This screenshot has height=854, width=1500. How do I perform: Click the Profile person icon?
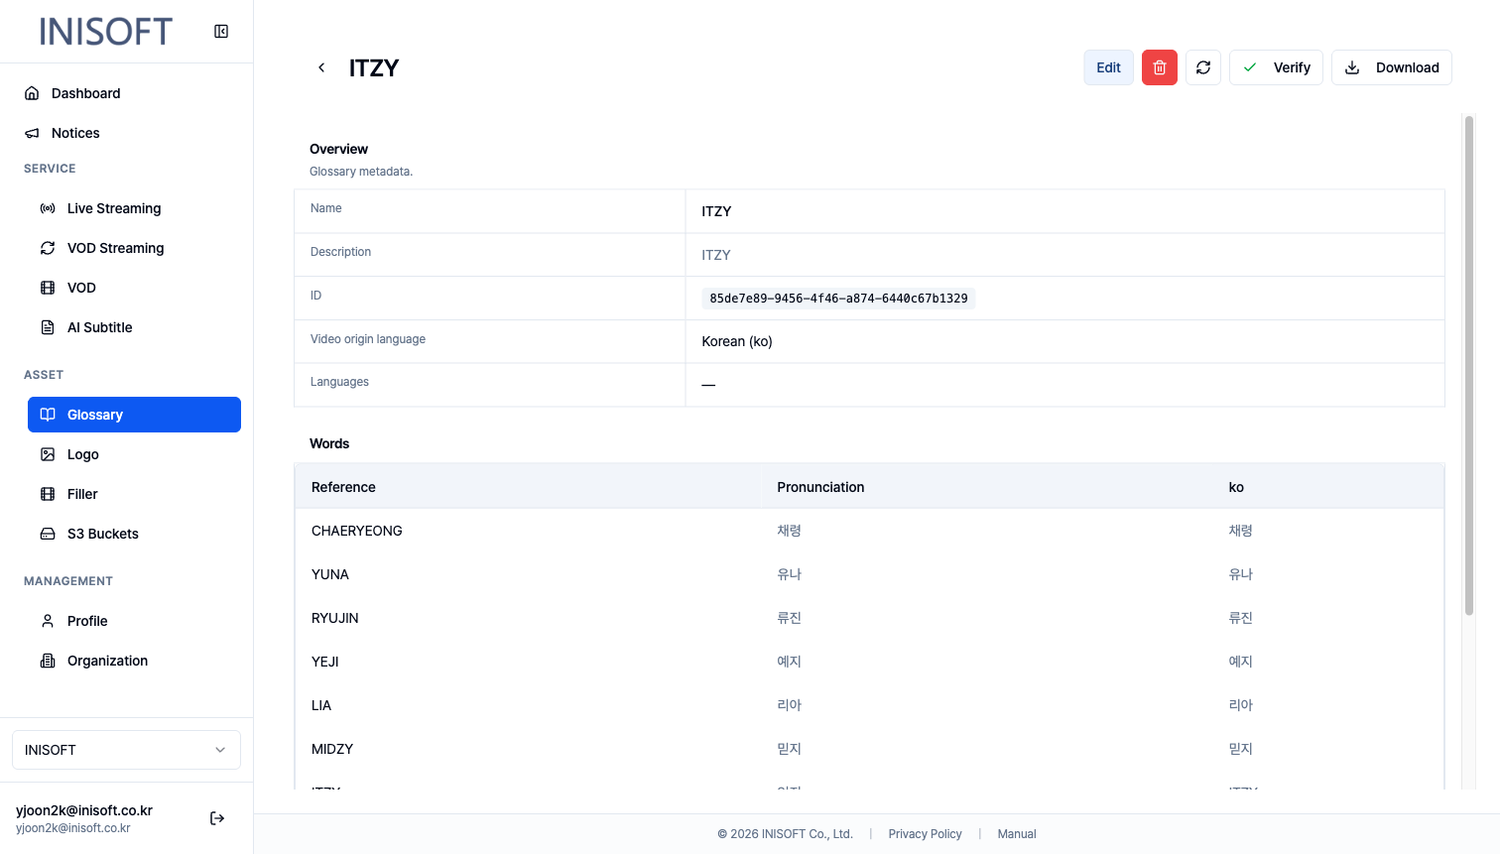pos(48,621)
